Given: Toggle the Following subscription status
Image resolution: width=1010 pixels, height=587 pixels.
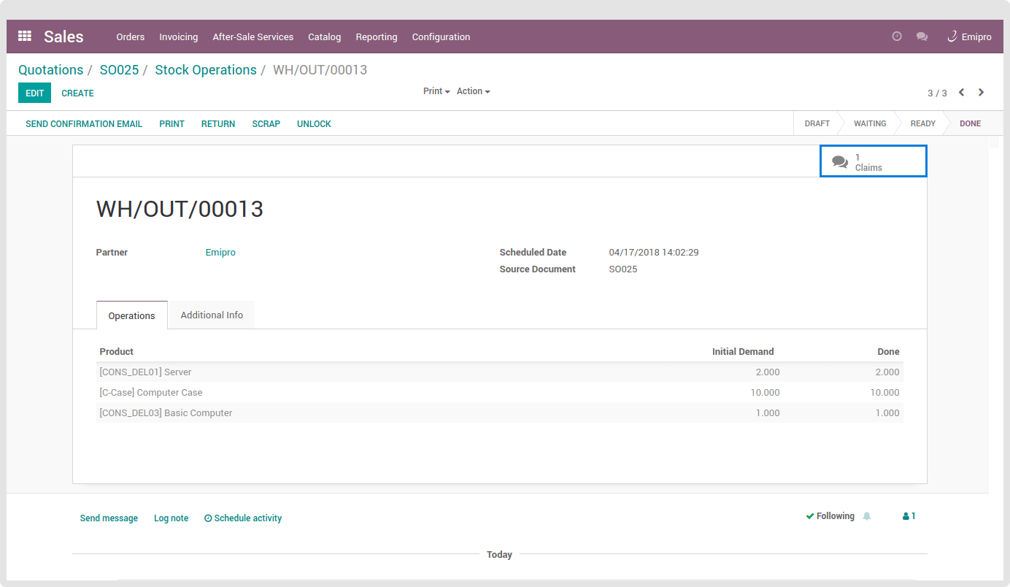Looking at the screenshot, I should [830, 516].
